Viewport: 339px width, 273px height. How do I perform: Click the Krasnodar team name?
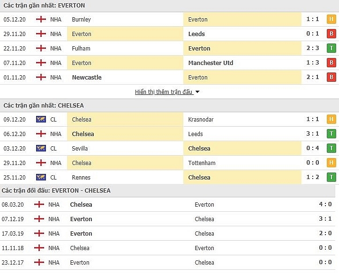point(201,119)
